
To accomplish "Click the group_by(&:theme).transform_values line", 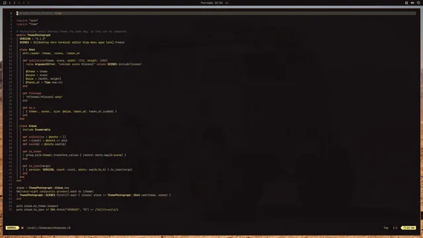I will click(75, 155).
